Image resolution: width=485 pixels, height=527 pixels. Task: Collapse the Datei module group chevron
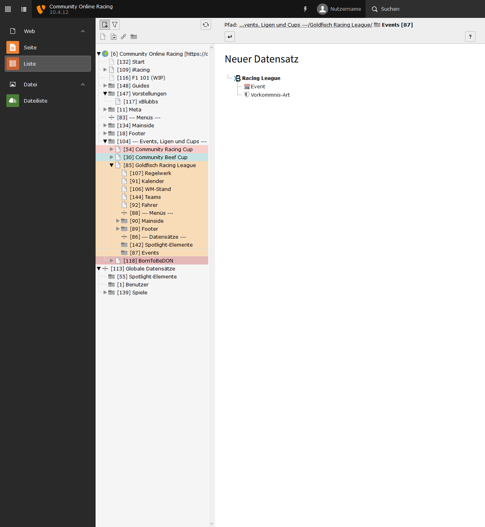83,84
